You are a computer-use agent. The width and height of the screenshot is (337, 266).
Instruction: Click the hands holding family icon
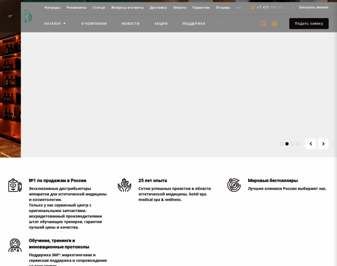point(125,185)
